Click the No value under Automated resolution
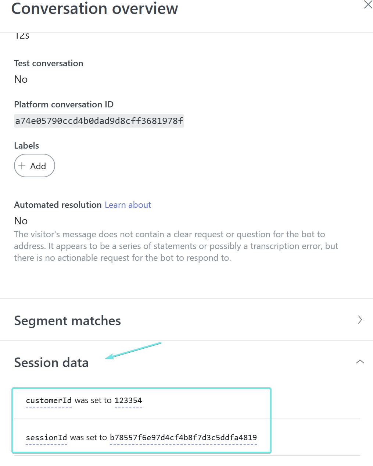This screenshot has height=466, width=373. click(x=21, y=221)
